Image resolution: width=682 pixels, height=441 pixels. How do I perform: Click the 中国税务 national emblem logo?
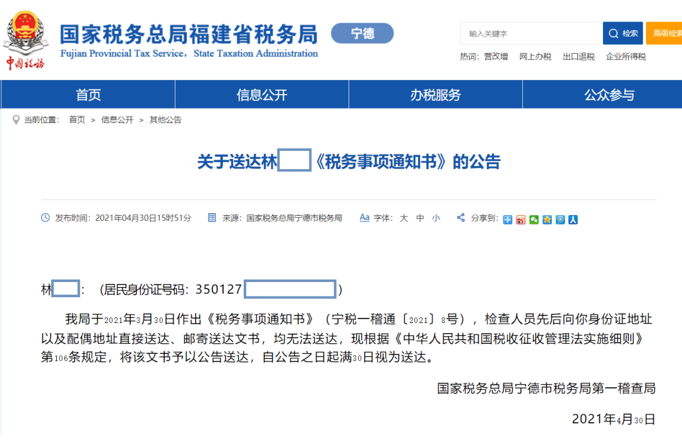click(x=25, y=40)
